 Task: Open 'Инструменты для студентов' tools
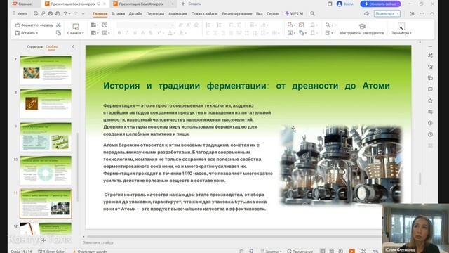coord(362,30)
